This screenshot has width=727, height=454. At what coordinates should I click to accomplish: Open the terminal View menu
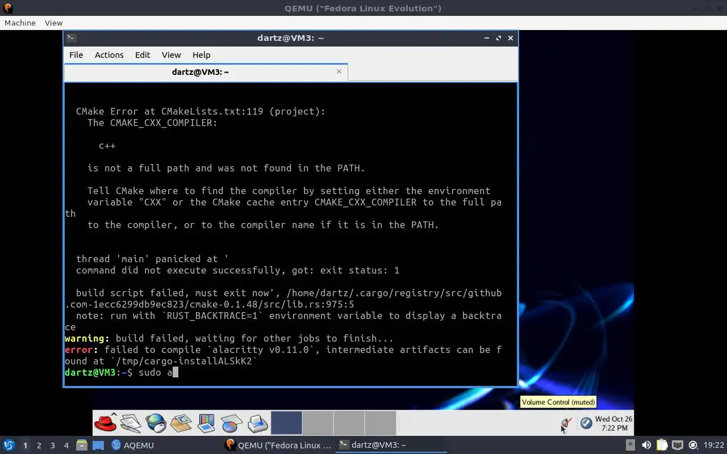(x=171, y=55)
